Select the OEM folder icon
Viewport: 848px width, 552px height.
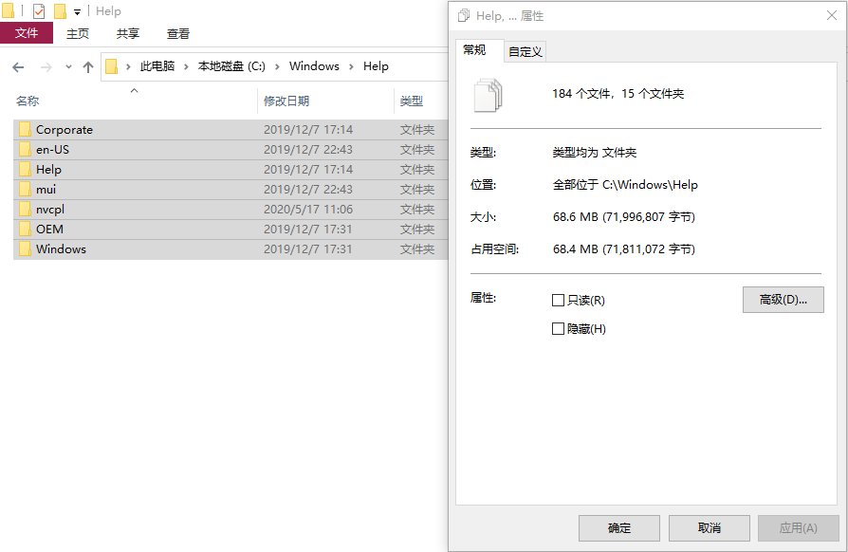coord(26,230)
